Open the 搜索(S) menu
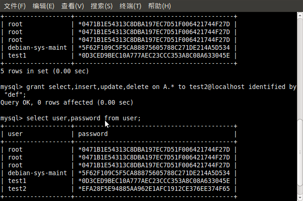Screen dimensions: 303x201 click(102, 6)
